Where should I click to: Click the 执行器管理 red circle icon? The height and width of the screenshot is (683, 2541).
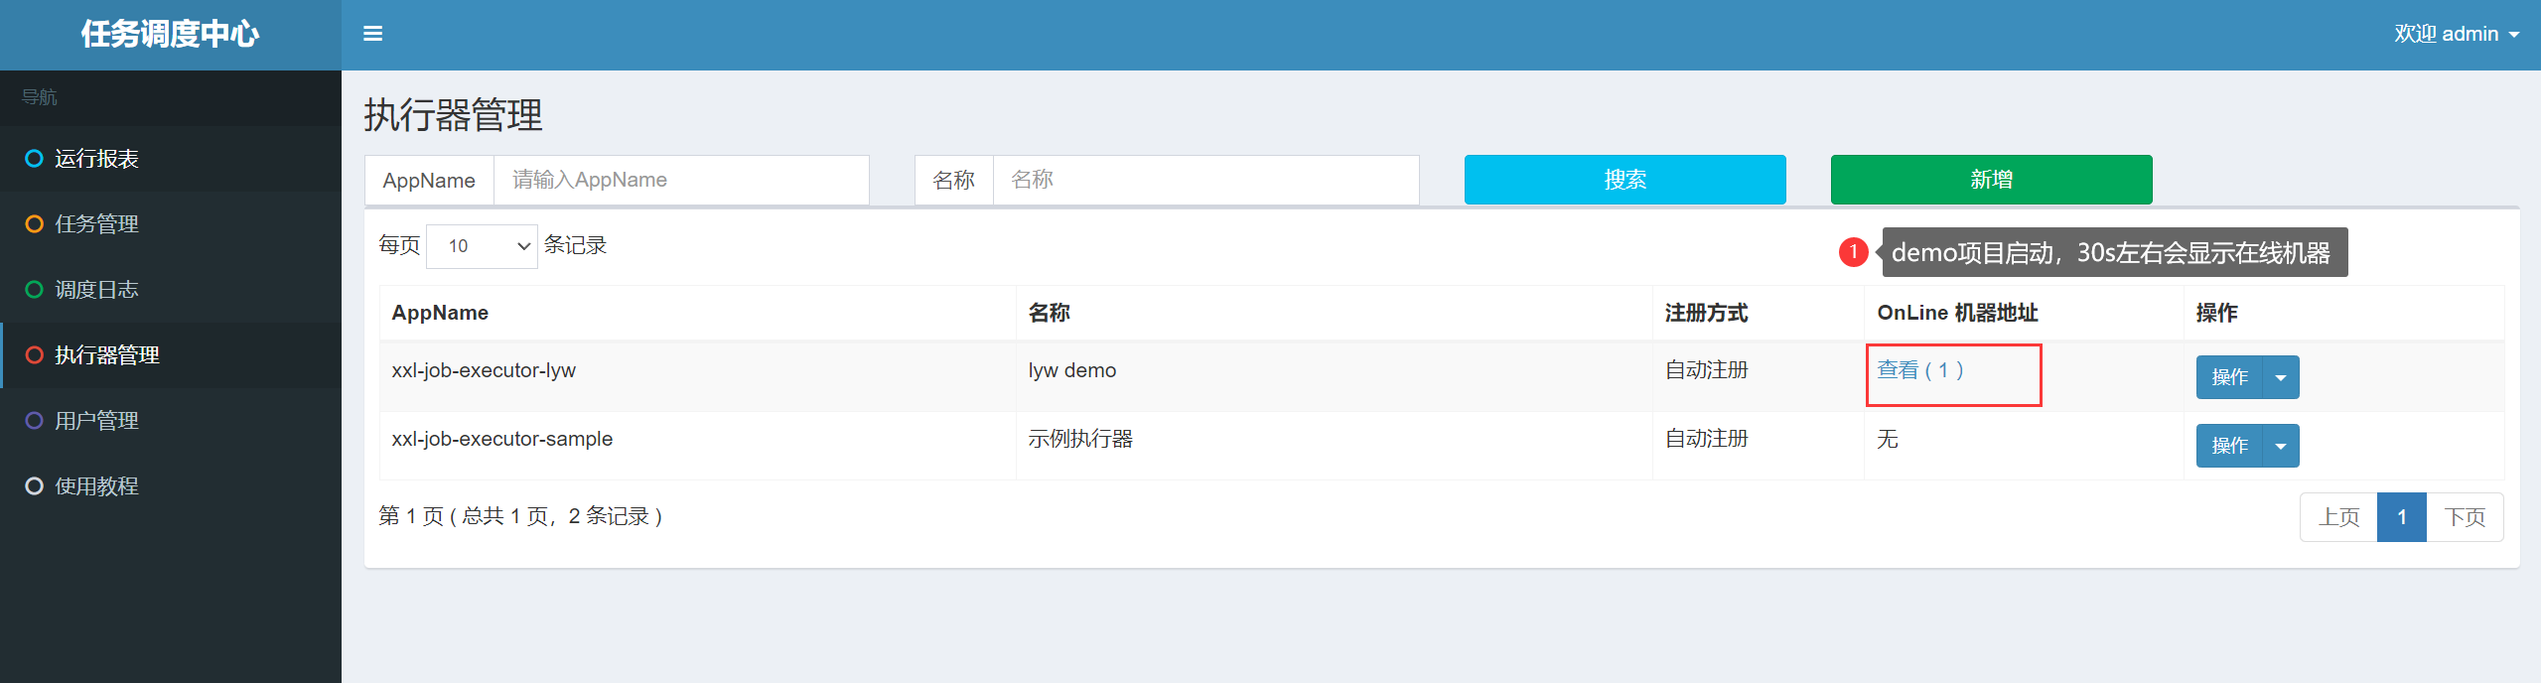34,355
